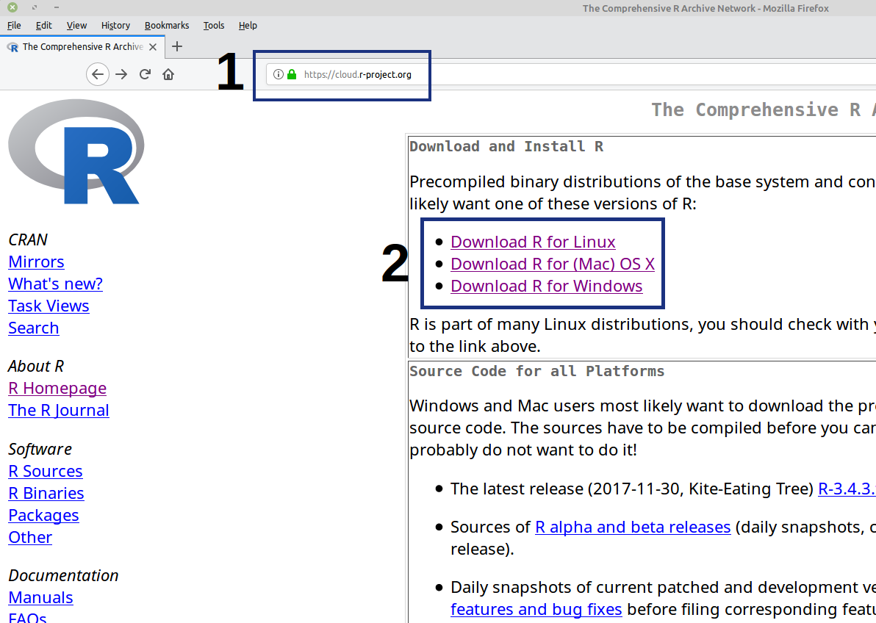Screen dimensions: 876x623
Task: Open the Task Views page
Action: click(49, 306)
